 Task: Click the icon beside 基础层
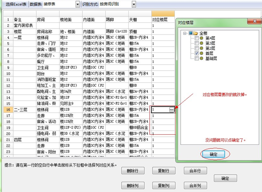(x=201, y=58)
